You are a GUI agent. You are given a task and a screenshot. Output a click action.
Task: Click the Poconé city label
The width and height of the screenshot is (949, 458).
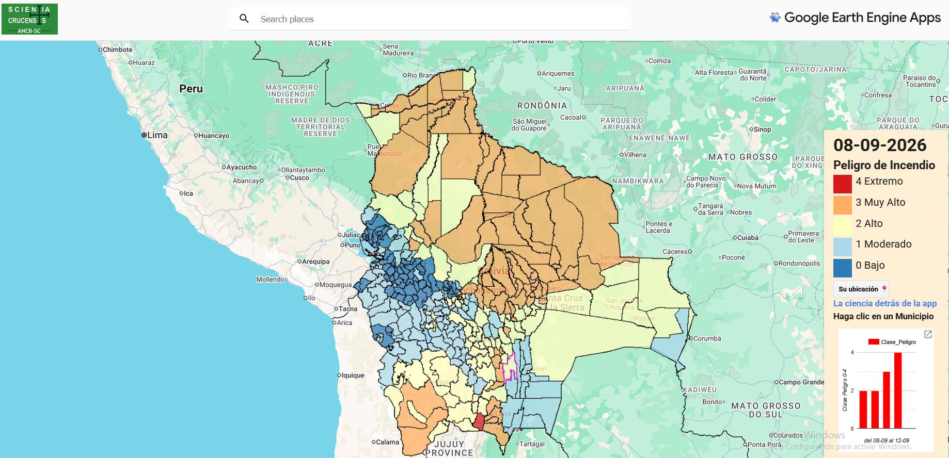(733, 257)
